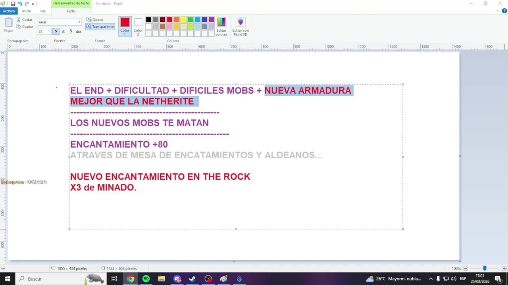Pick the pink color swatch
The image size is (508, 285).
169,27
